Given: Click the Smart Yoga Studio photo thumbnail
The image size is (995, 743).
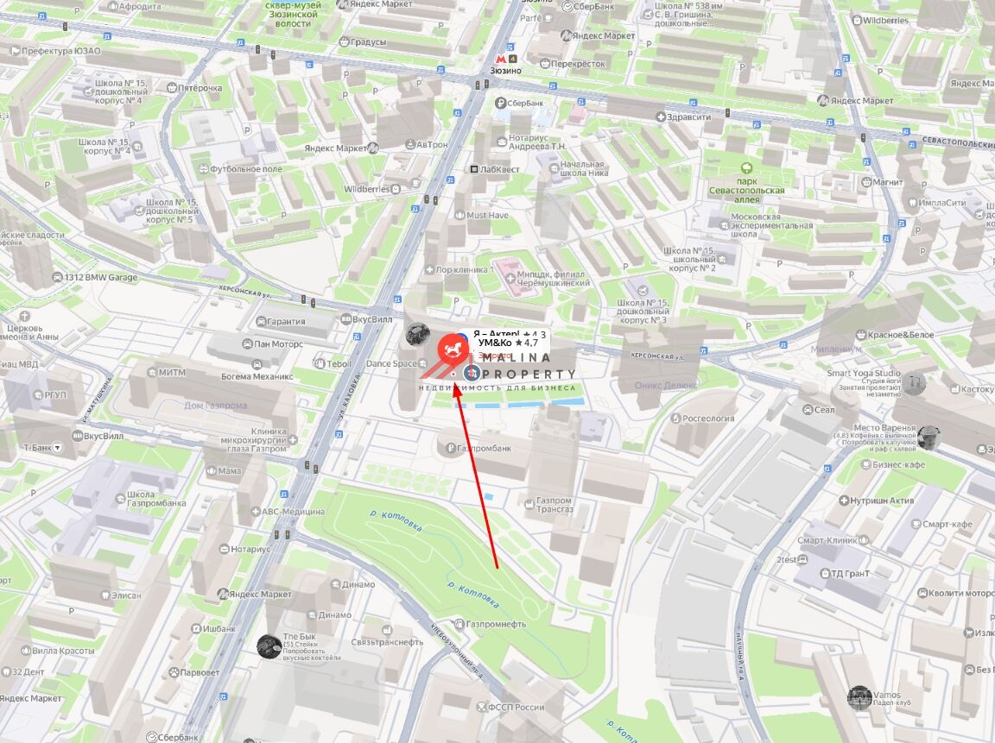Looking at the screenshot, I should [913, 383].
